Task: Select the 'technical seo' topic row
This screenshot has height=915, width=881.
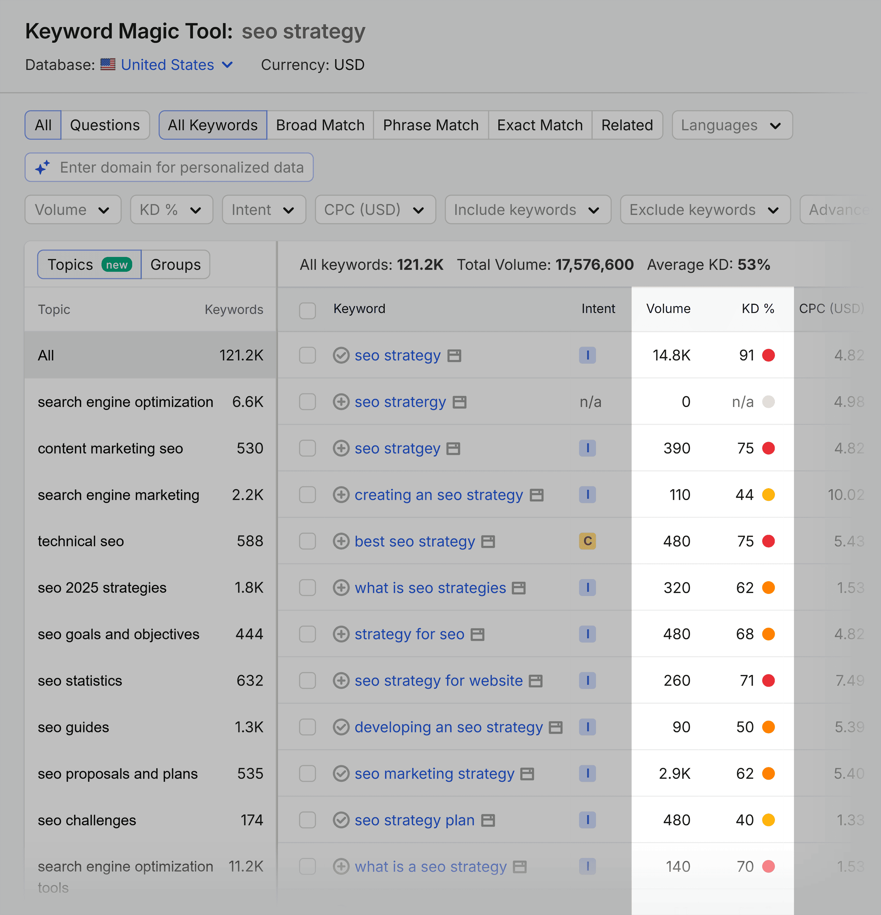Action: click(x=150, y=541)
